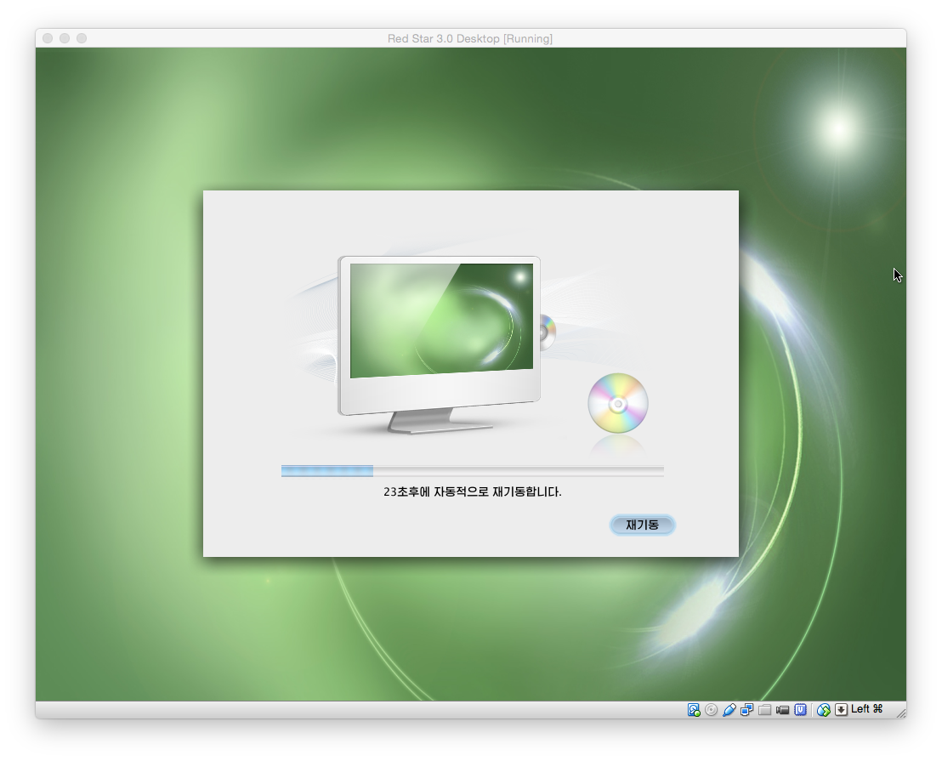The width and height of the screenshot is (942, 761).
Task: Click the large rainbow CD disc image
Action: [618, 403]
